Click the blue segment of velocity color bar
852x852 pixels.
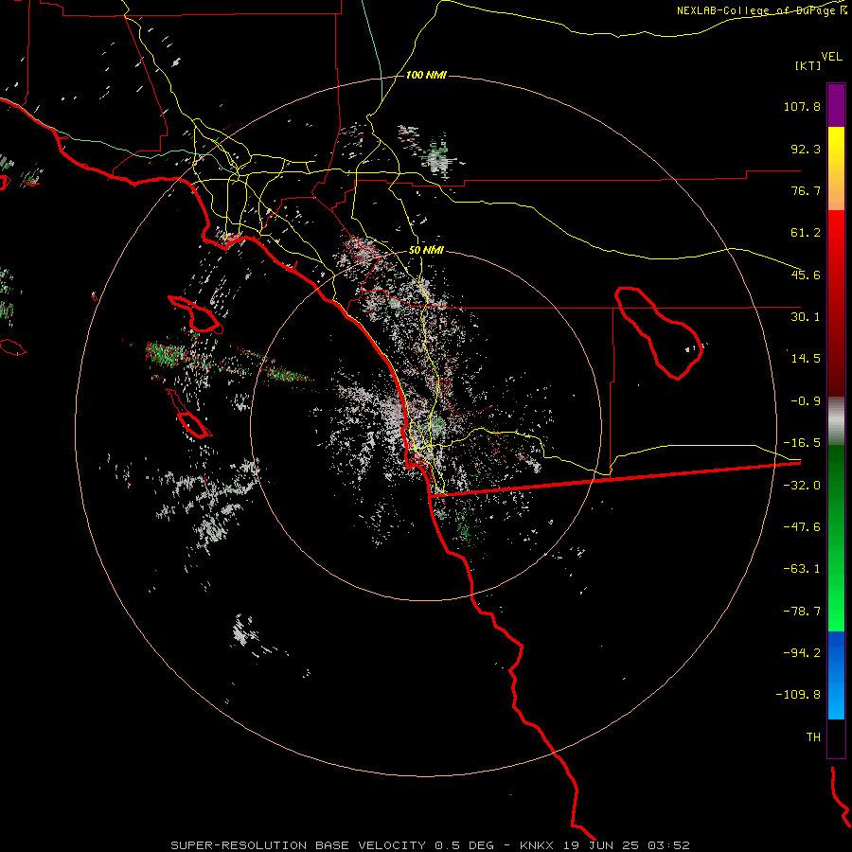836,675
